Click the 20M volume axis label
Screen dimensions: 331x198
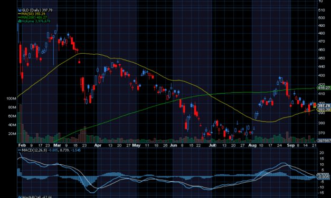coord(12,134)
